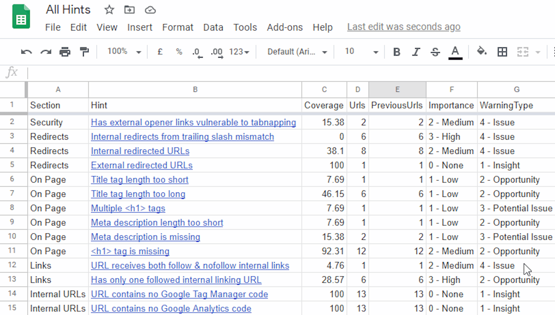Viewport: 555px width, 315px height.
Task: Toggle italic formatting
Action: (x=416, y=52)
